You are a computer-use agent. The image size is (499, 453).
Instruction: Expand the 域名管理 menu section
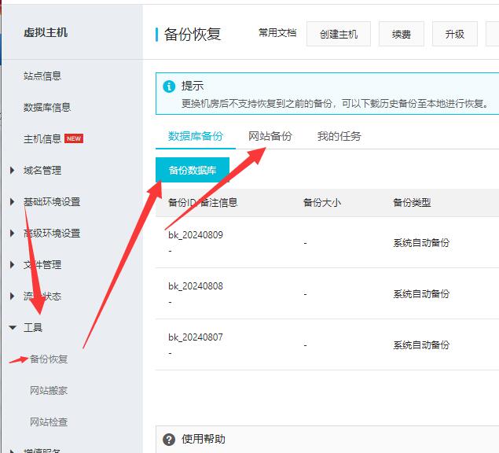[42, 171]
